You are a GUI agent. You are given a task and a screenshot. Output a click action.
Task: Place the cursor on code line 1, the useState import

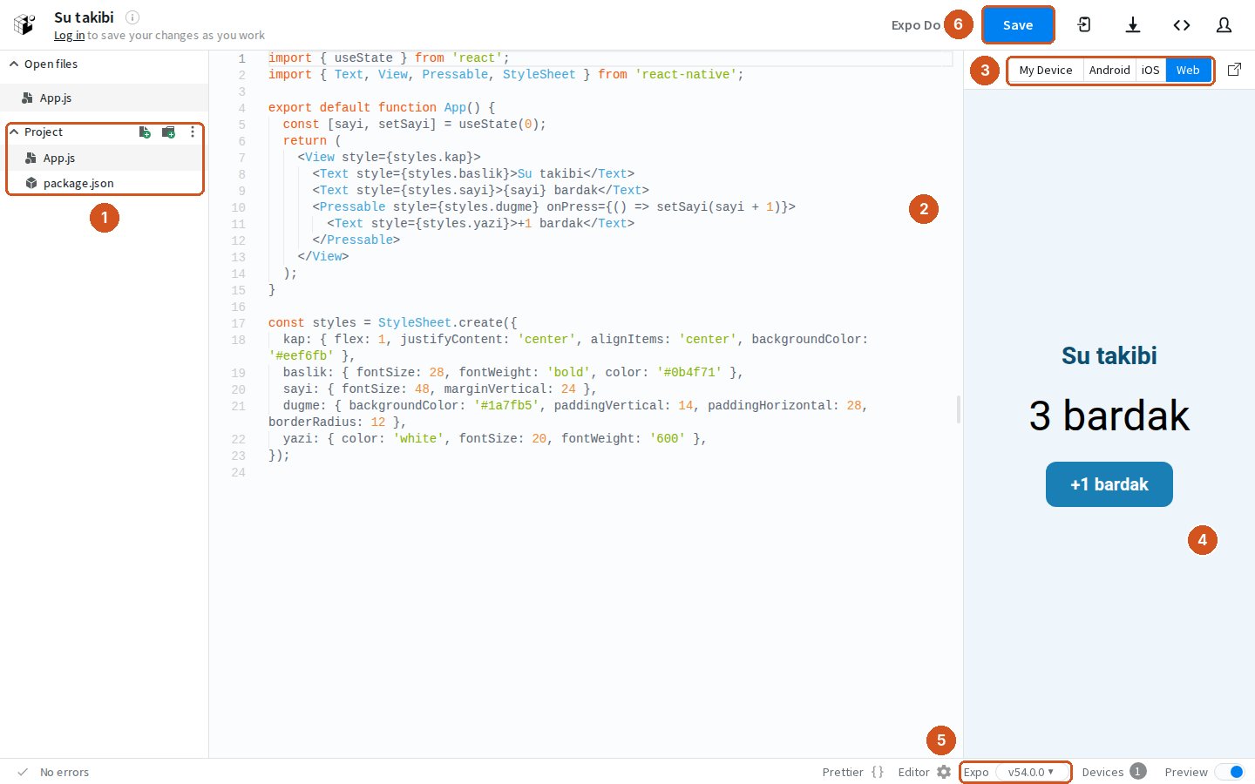[389, 58]
